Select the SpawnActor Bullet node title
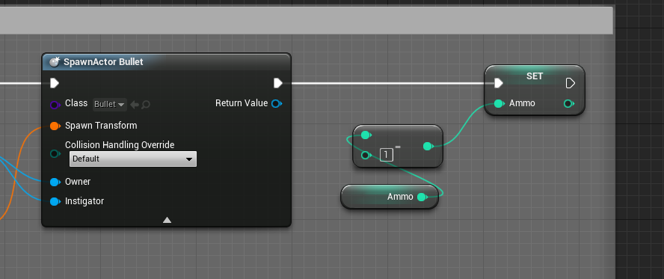Viewport: 664px width, 279px height. (x=103, y=62)
